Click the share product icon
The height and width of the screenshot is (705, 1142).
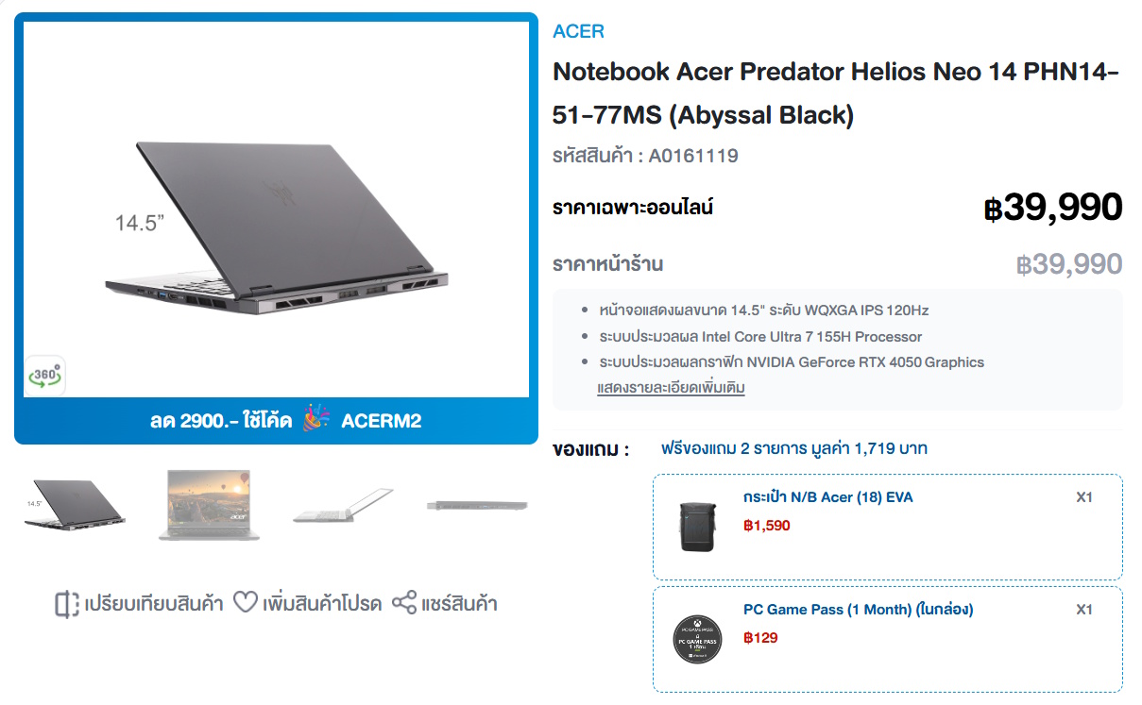click(404, 602)
